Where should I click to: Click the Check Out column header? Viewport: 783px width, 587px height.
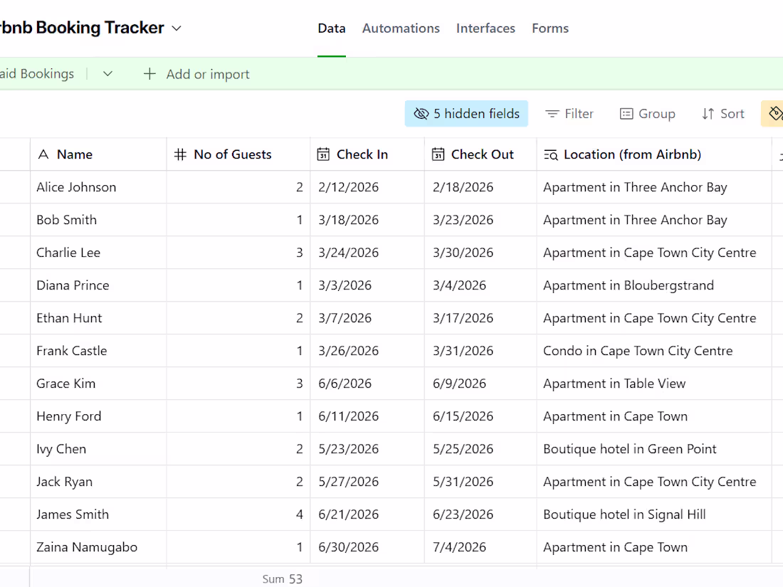click(x=480, y=154)
